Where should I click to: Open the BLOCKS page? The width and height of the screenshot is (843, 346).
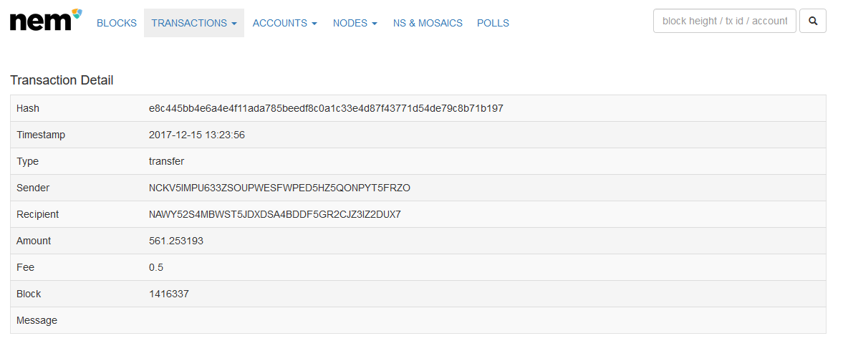[117, 23]
